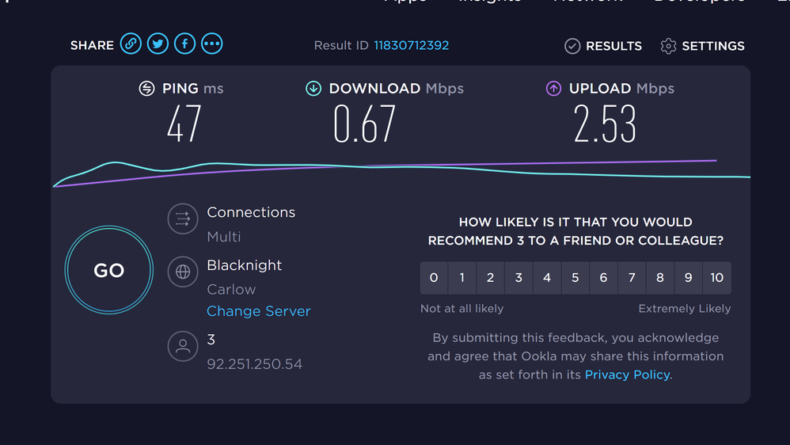Choose rating 8 on the survey
This screenshot has height=445, width=790.
pos(660,278)
